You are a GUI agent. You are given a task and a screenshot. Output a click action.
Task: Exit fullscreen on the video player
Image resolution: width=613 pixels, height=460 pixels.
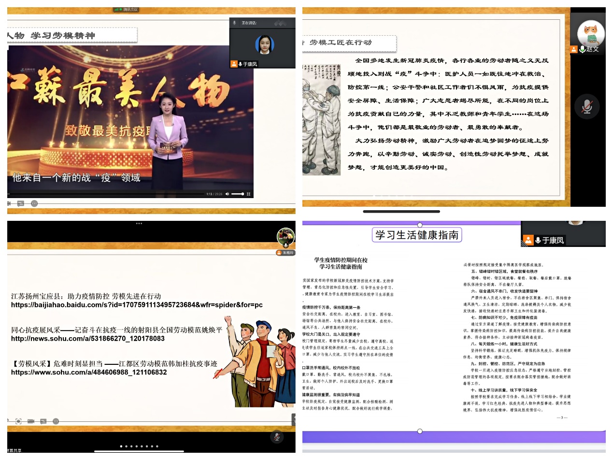click(249, 194)
